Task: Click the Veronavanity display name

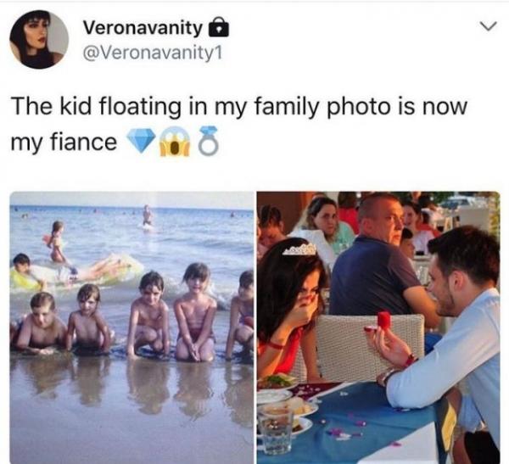Action: point(143,28)
